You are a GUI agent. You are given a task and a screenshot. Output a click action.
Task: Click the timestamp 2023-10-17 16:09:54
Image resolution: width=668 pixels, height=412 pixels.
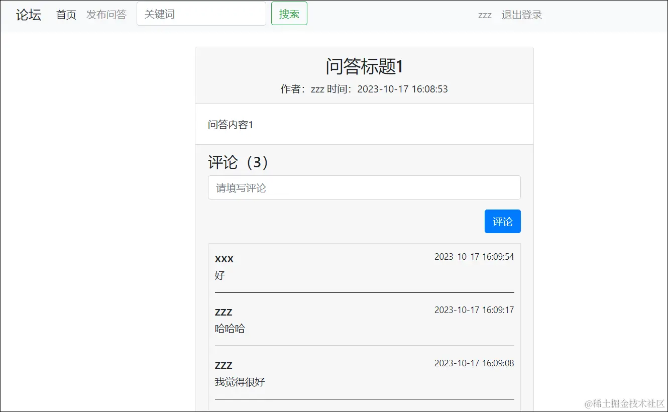[x=474, y=256]
